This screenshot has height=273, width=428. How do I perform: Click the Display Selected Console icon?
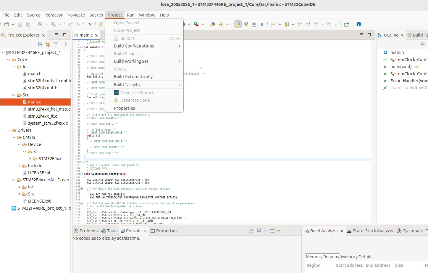pyautogui.click(x=259, y=231)
